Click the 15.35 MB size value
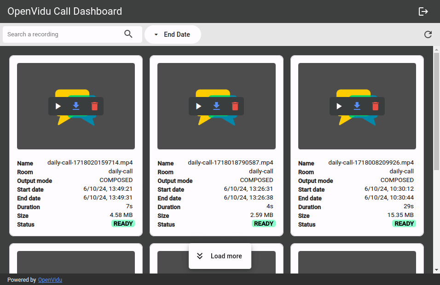Viewport: 440px width, 285px height. (400, 215)
